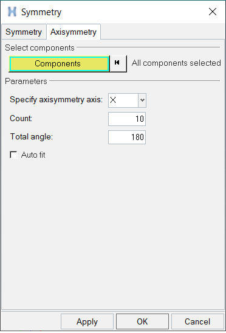226x333 pixels.
Task: Click the Symmetry title bar text
Action: point(41,12)
